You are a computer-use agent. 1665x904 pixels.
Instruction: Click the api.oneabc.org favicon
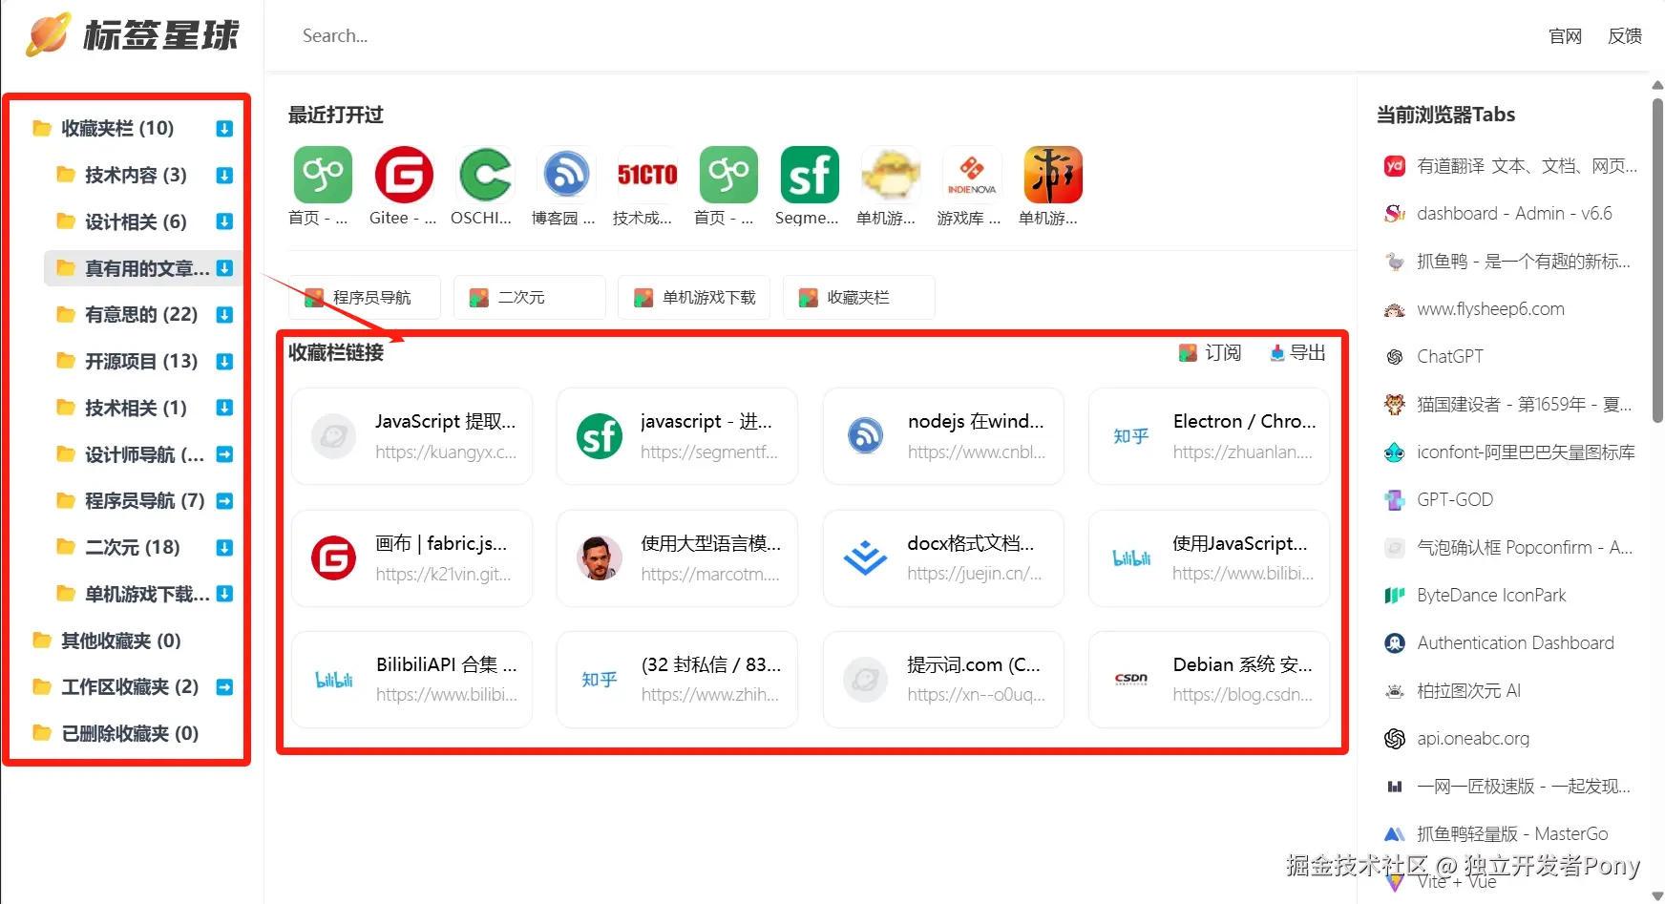pos(1395,739)
